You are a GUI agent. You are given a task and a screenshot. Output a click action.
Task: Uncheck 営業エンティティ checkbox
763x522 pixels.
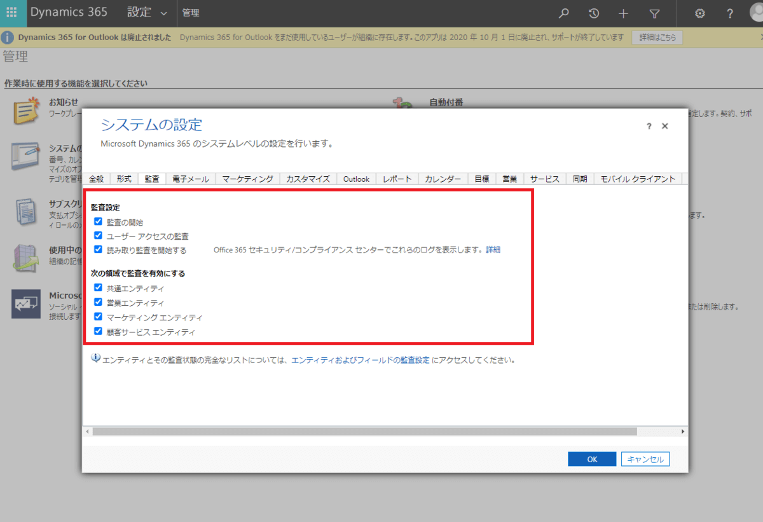(98, 302)
